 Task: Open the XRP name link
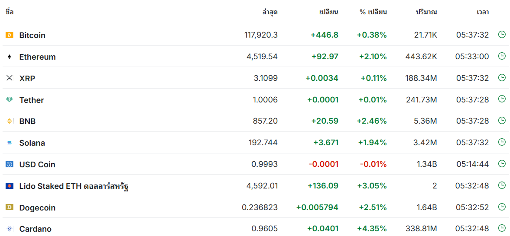[x=27, y=78]
